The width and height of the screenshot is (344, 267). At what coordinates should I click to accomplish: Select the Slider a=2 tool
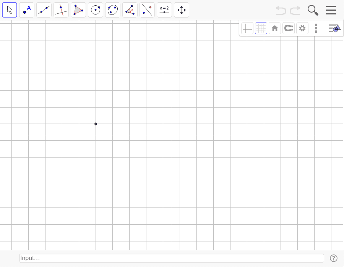coord(164,10)
